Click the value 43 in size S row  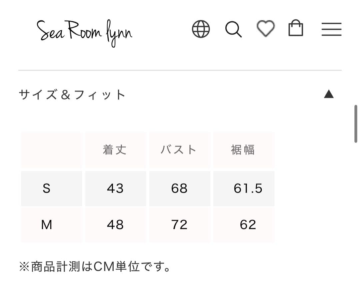click(x=115, y=189)
